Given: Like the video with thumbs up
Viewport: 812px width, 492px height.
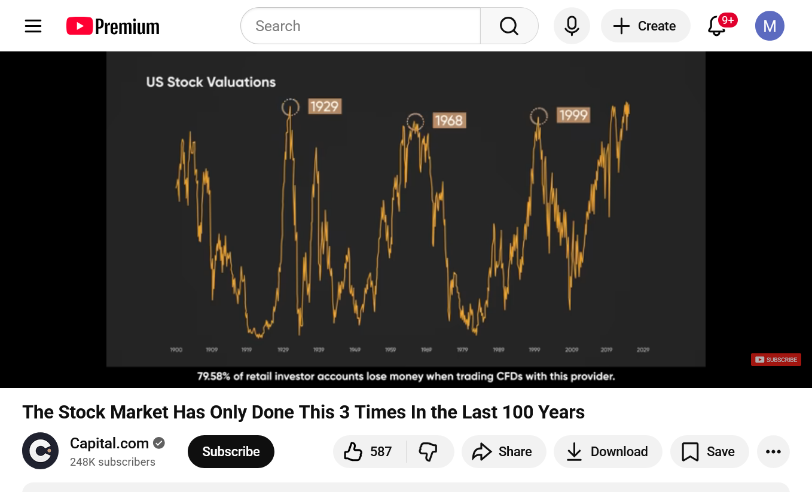Looking at the screenshot, I should pos(368,451).
